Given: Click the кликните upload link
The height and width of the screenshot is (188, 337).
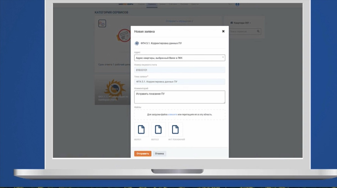Looking at the screenshot, I should click(172, 115).
